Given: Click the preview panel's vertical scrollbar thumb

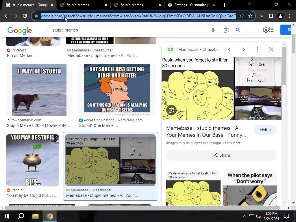Looking at the screenshot, I should pos(284,66).
